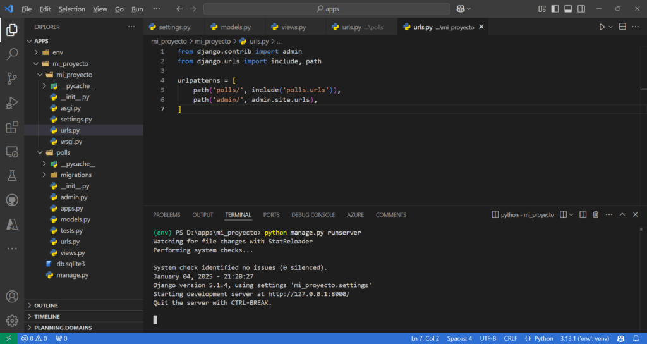Open the File menu
The image size is (647, 344).
27,9
